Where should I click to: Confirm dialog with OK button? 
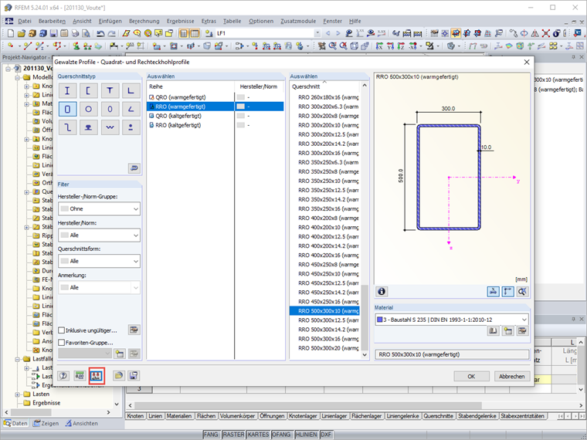click(x=471, y=377)
